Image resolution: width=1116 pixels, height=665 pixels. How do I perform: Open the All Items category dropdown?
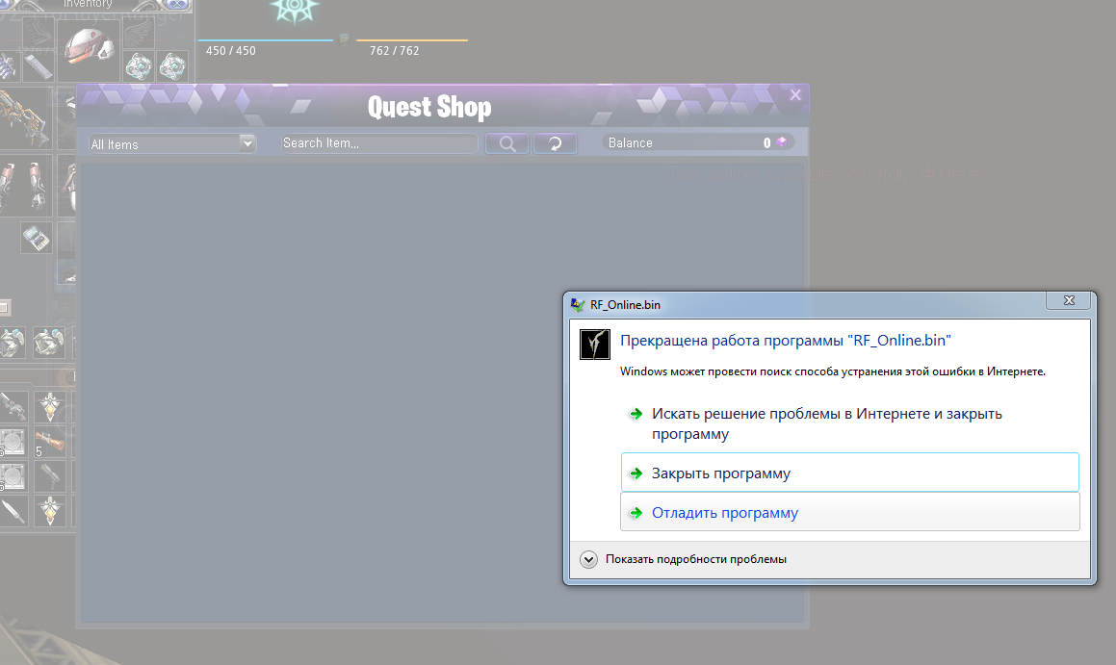[x=171, y=143]
